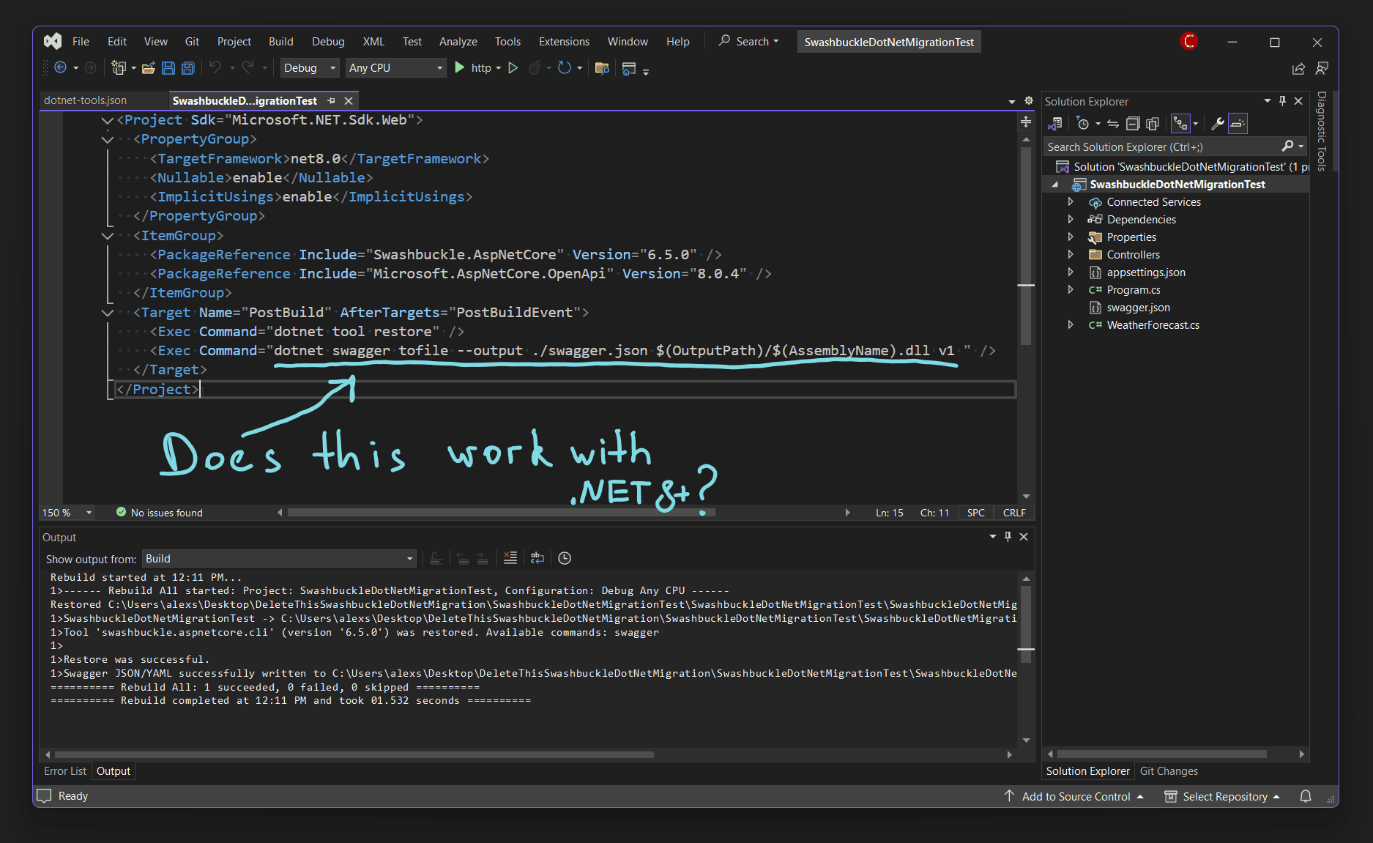Click the Navigate Backward arrow icon

click(x=61, y=68)
